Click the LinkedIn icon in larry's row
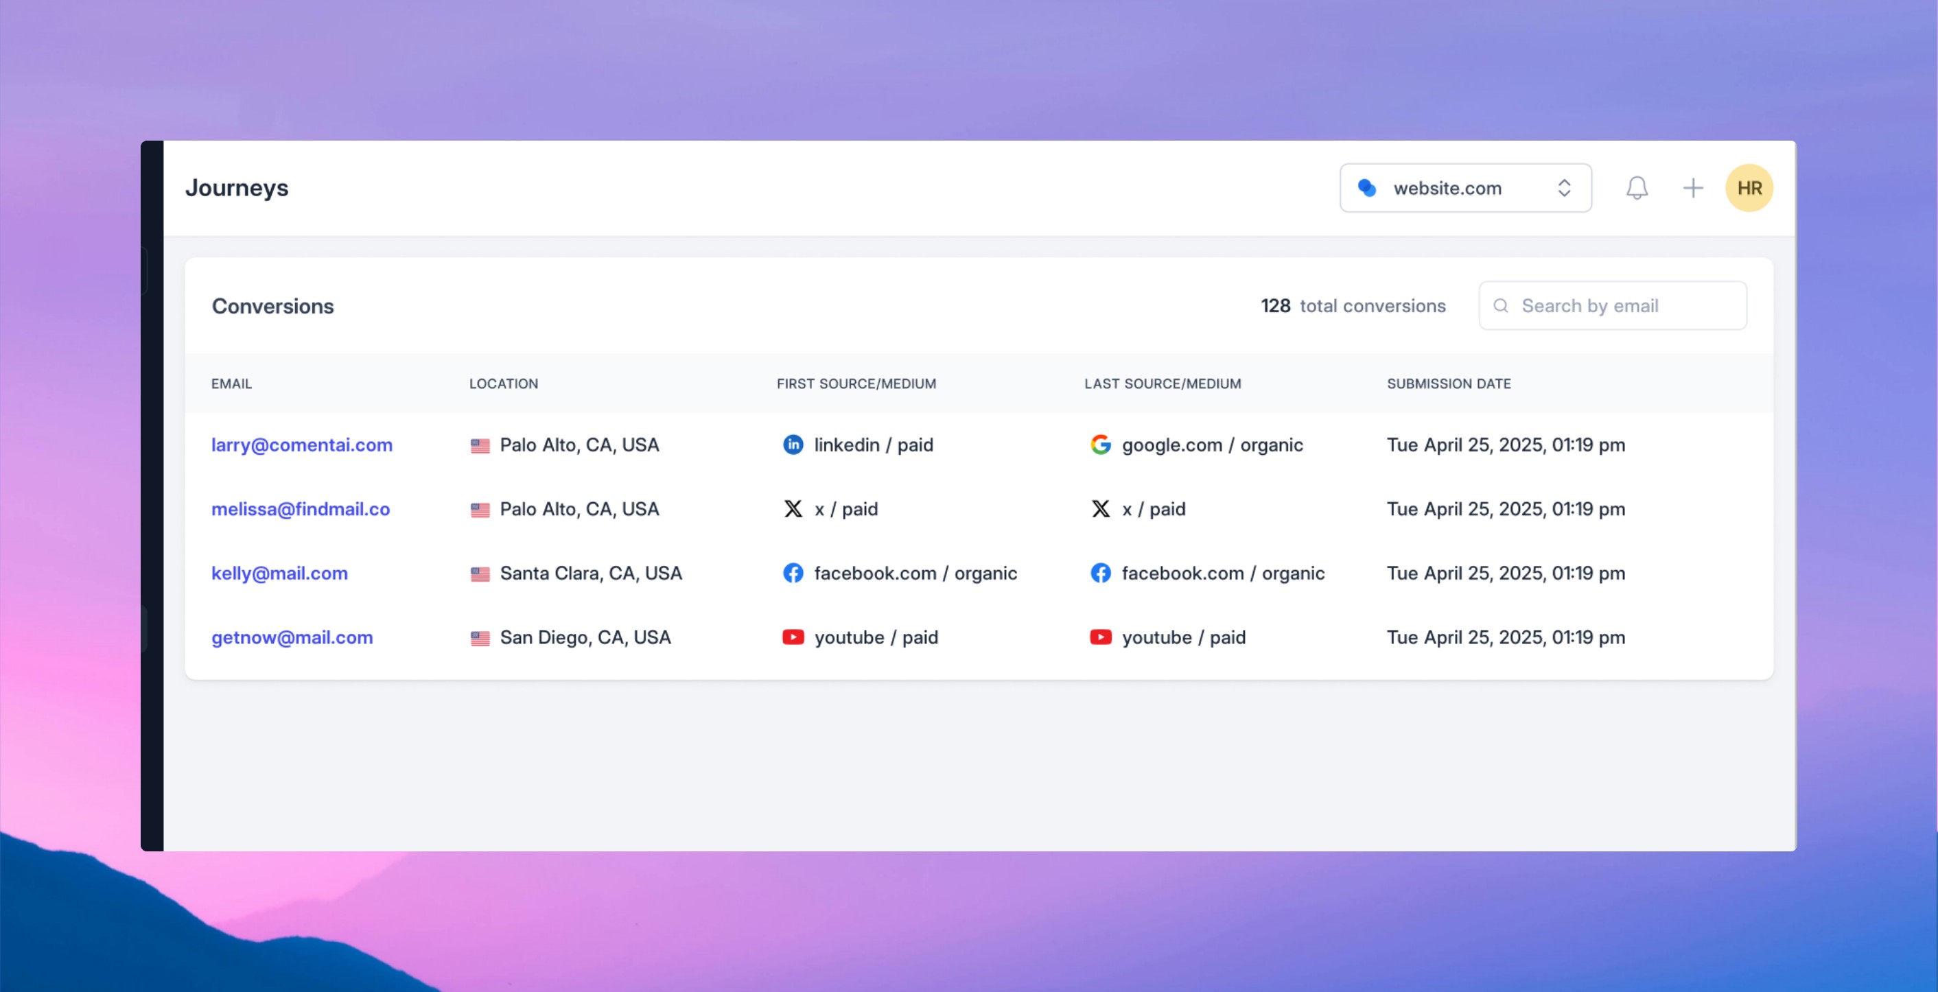 point(793,445)
